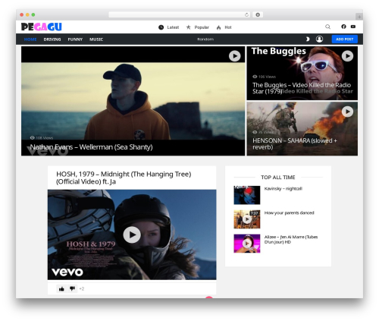Click the Random link in navbar
Image resolution: width=379 pixels, height=321 pixels.
(205, 39)
